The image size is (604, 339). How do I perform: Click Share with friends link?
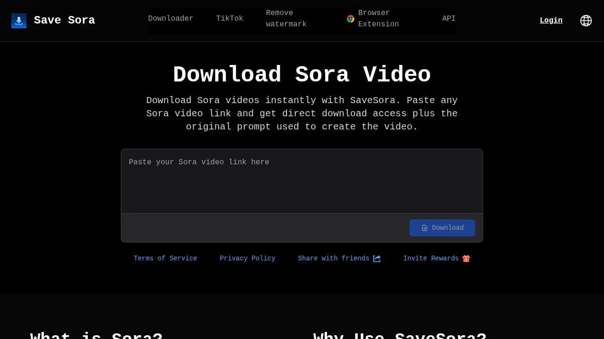point(339,258)
